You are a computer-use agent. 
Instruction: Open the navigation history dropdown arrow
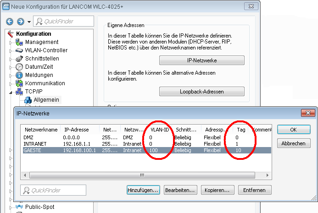point(29,22)
